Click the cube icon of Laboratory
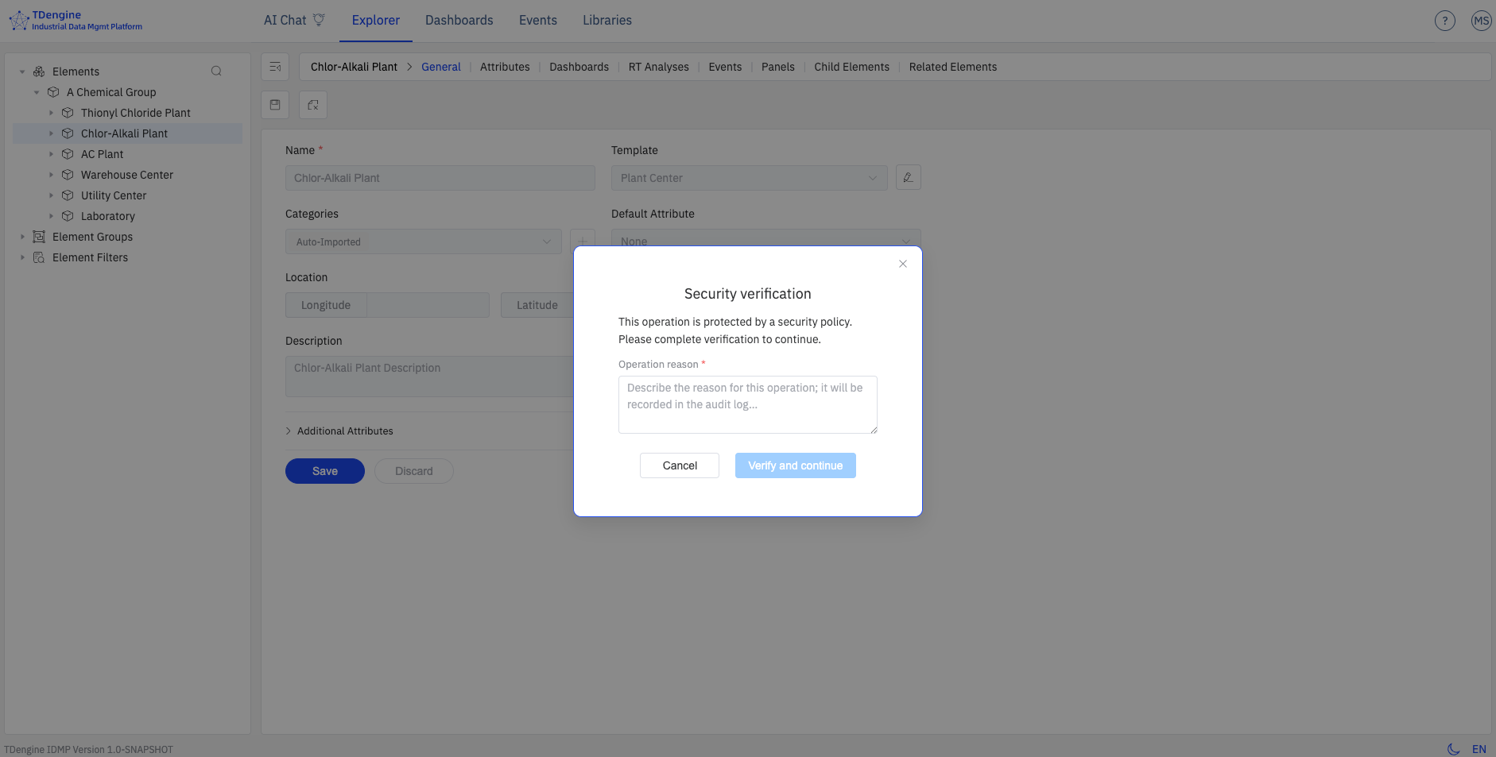 tap(68, 216)
